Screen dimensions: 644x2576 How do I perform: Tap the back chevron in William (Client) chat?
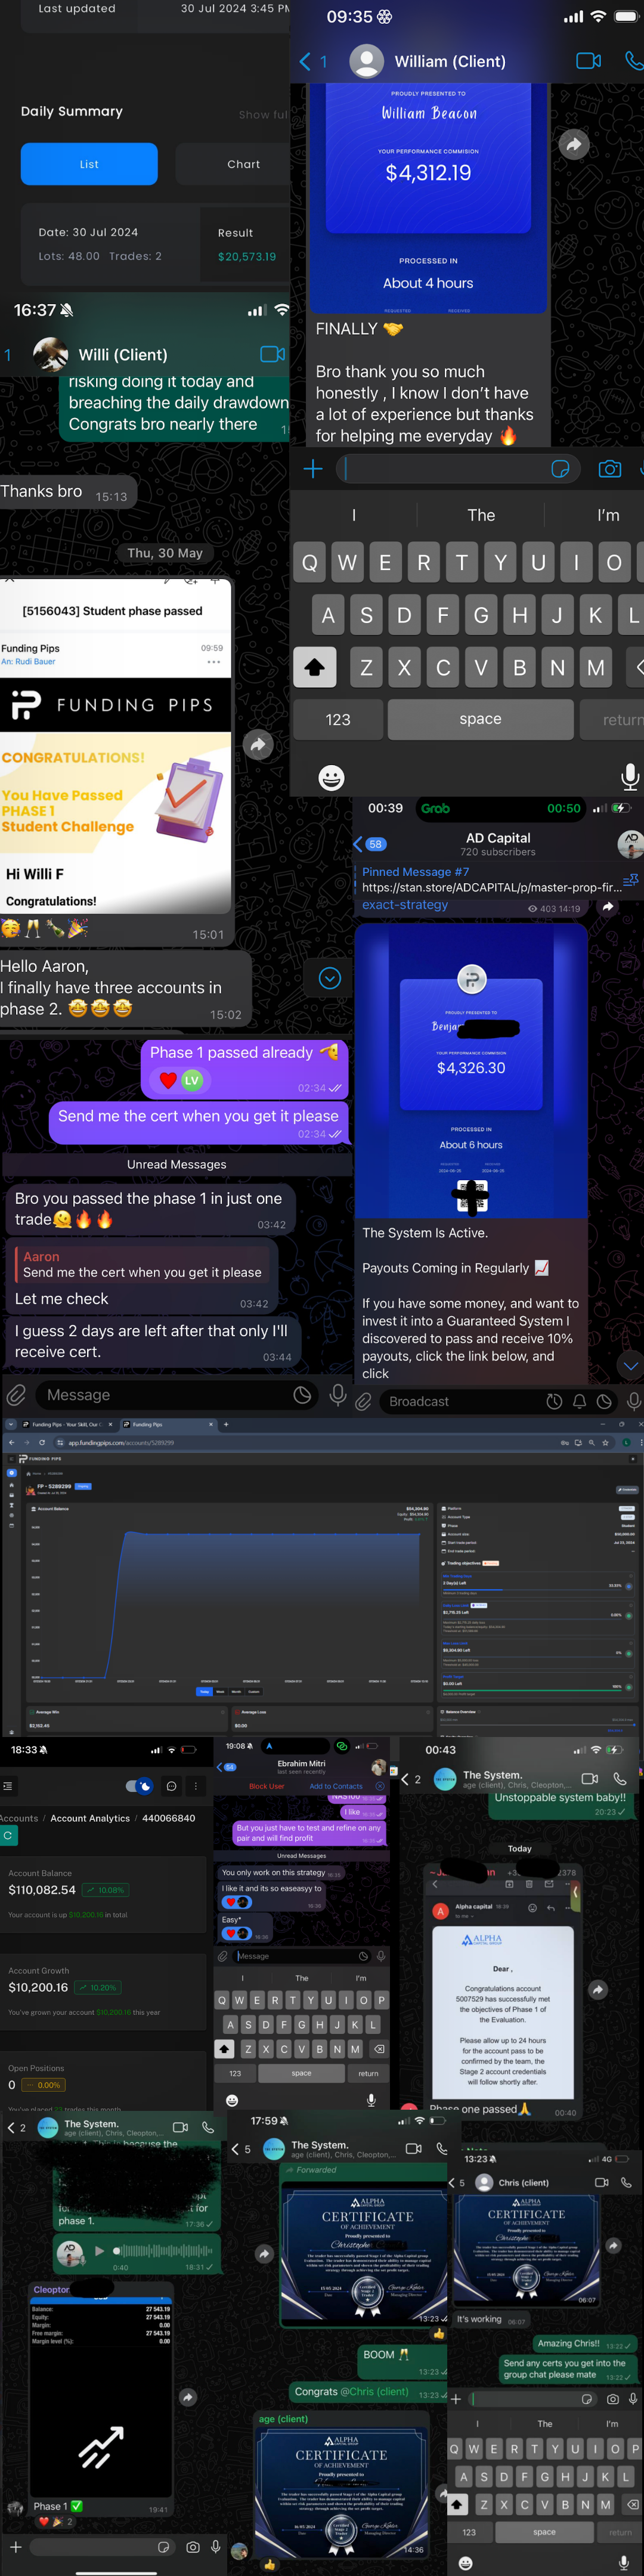(305, 61)
